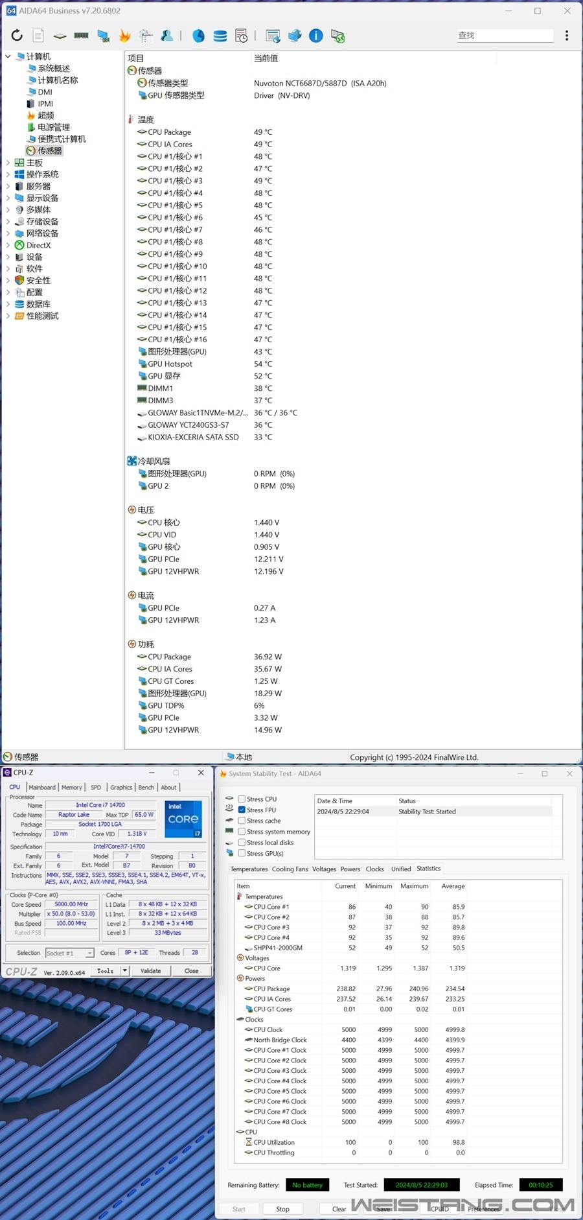The width and height of the screenshot is (583, 1220).
Task: Click the user profile toolbar icon
Action: (167, 36)
